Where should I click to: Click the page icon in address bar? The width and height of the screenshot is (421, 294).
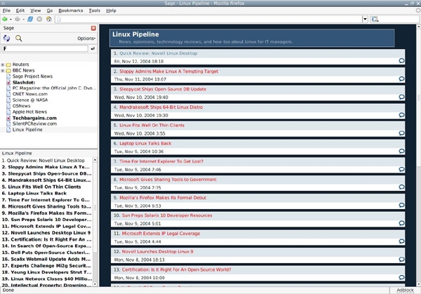(59, 20)
